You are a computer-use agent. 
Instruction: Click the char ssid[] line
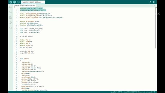pos(30,31)
